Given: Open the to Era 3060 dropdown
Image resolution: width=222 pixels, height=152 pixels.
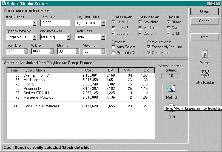Looking at the screenshot, I should (x=52, y=51).
